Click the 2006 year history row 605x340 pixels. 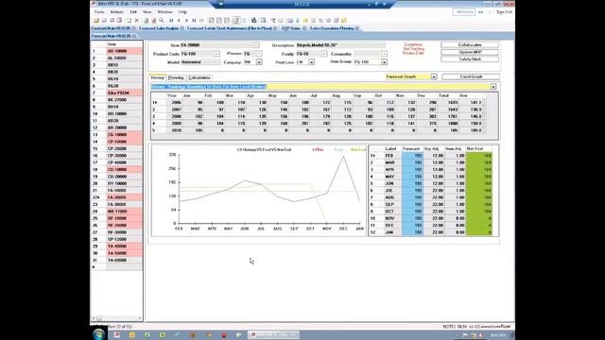pos(319,103)
